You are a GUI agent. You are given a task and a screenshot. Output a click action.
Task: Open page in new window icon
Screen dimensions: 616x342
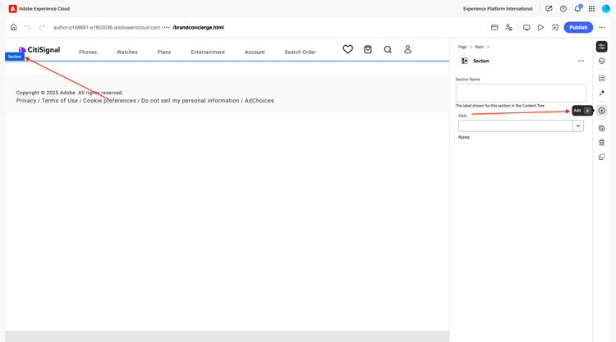(554, 27)
